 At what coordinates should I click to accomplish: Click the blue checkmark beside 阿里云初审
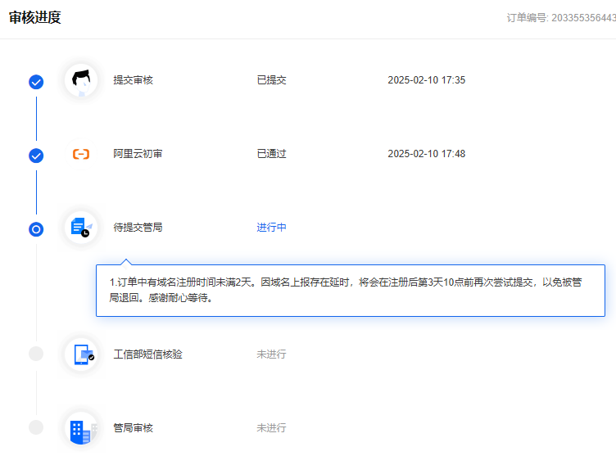36,156
